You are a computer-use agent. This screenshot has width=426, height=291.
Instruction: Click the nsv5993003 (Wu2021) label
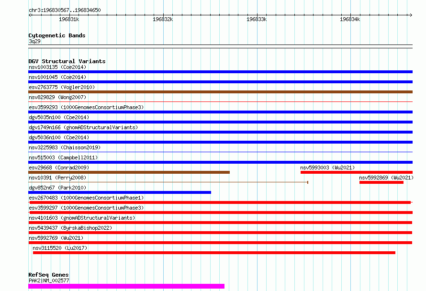pos(327,168)
